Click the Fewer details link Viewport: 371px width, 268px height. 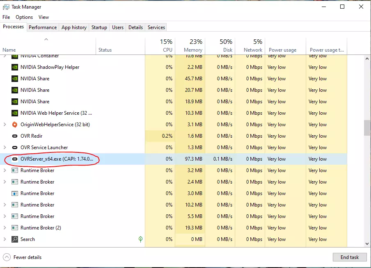coord(27,257)
